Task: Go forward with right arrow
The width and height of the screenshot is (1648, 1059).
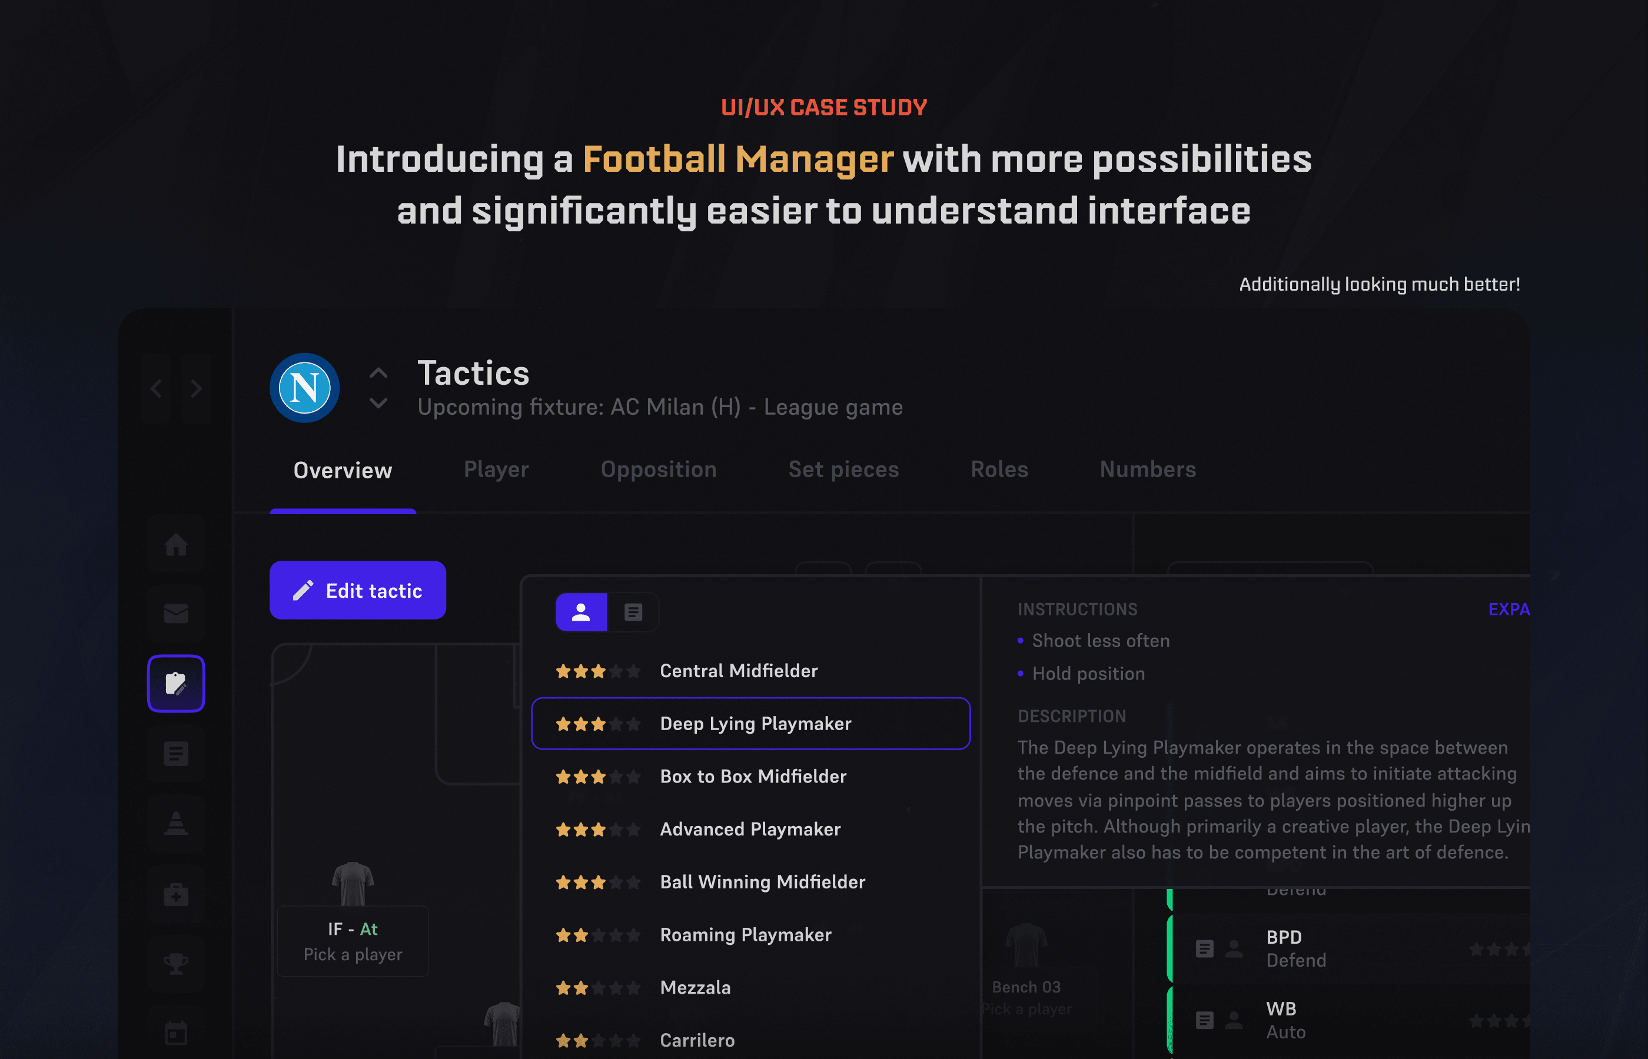Action: click(x=197, y=388)
